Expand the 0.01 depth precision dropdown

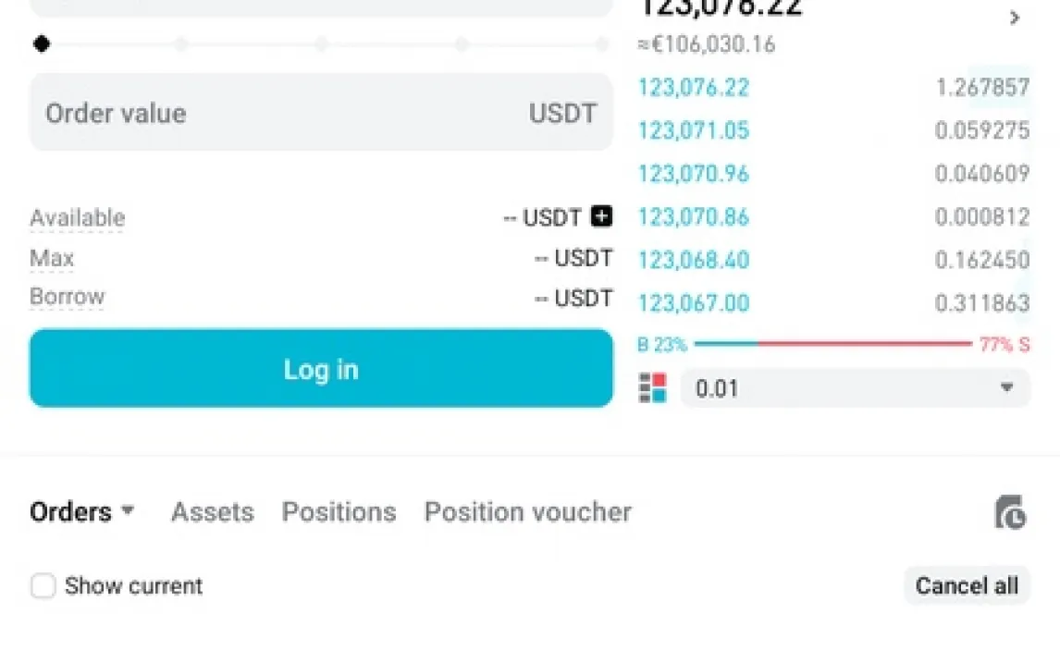tap(856, 388)
